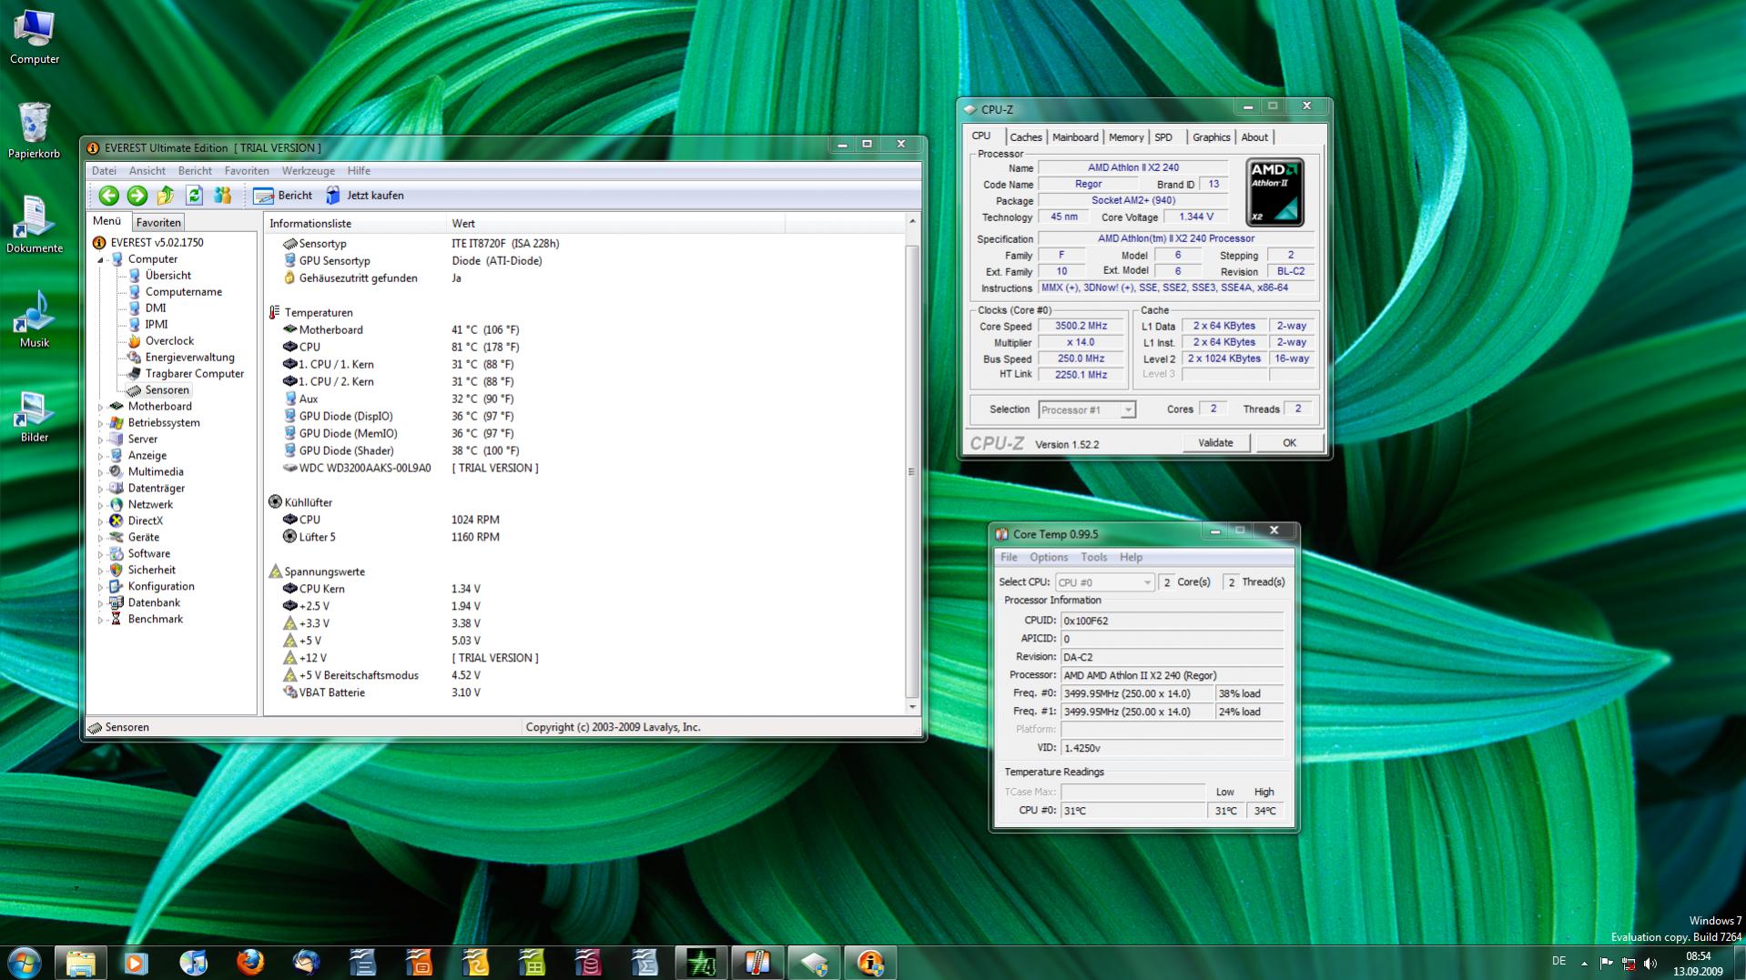Click the Jetzt kaufen toolbar button
Viewport: 1746px width, 980px height.
tap(365, 196)
